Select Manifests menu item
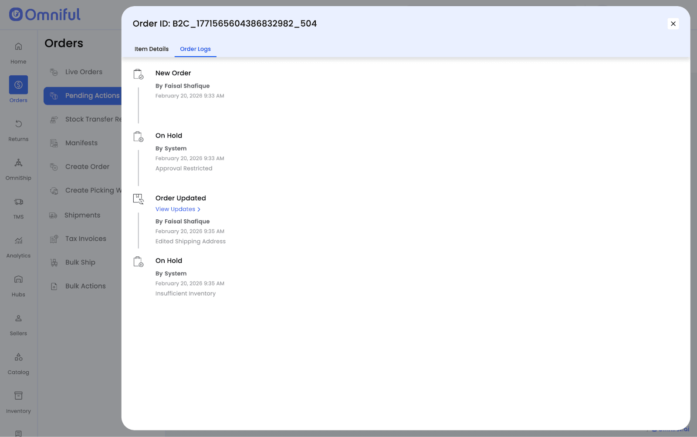697x437 pixels. [x=81, y=143]
